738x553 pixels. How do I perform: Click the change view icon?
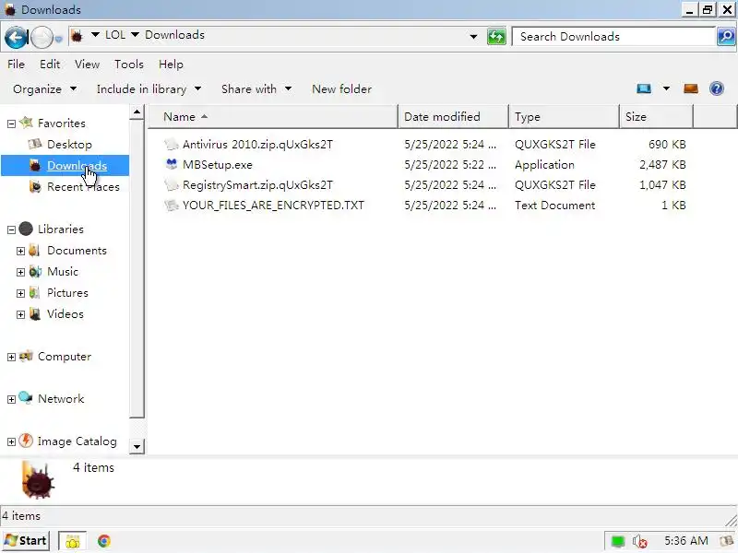point(644,88)
